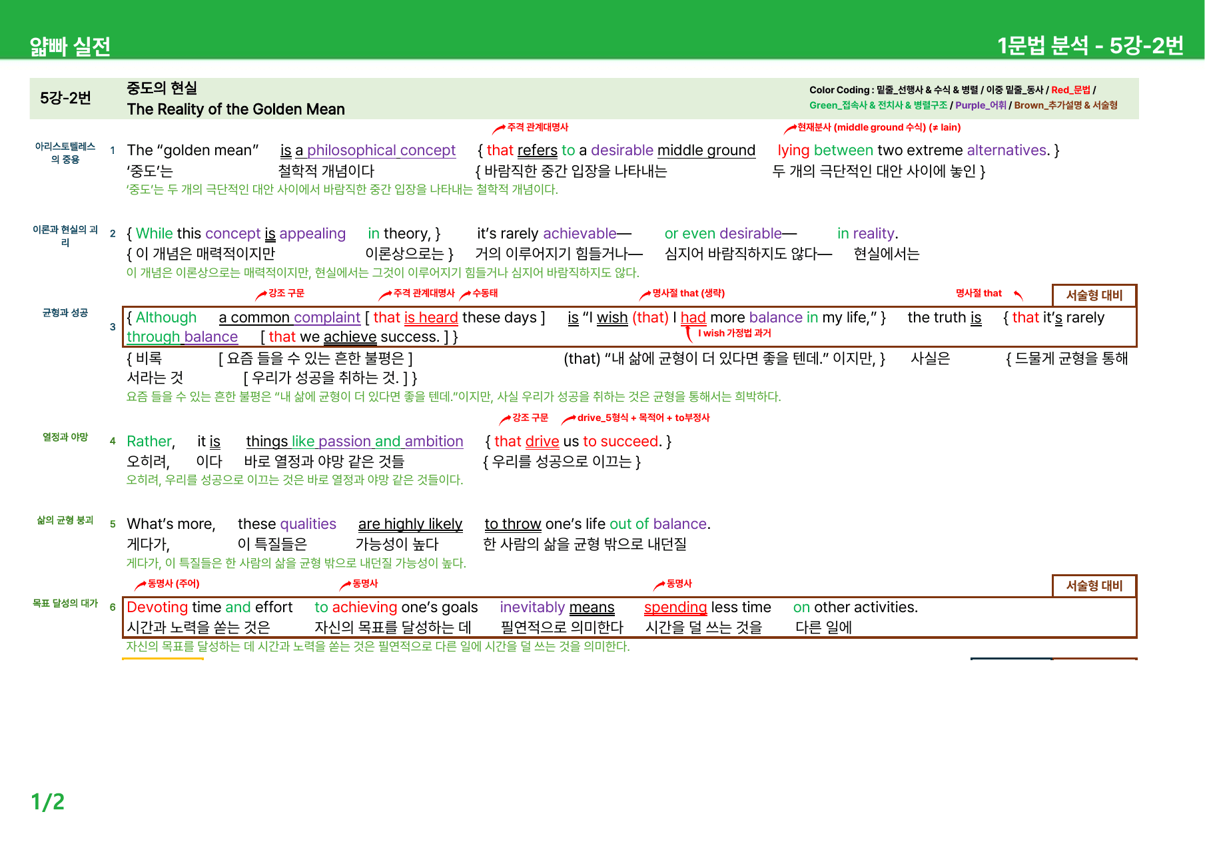Click the phrase 'a common complaint'
This screenshot has width=1205, height=852.
point(290,318)
